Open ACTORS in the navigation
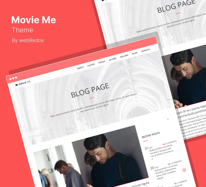The height and width of the screenshot is (187, 206). click(x=113, y=59)
